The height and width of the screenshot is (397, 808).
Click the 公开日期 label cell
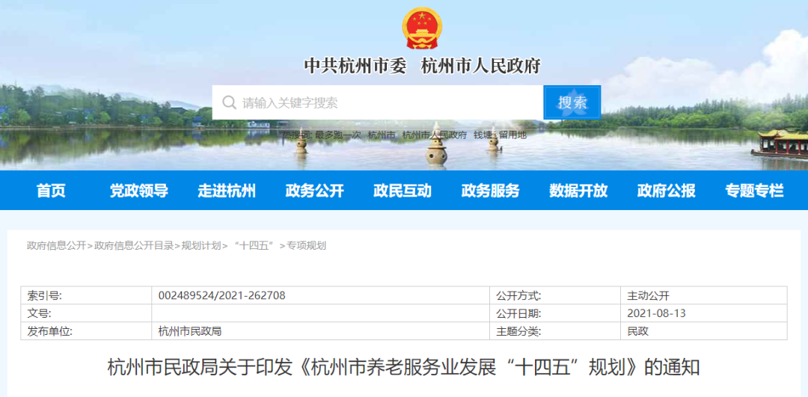(x=555, y=313)
